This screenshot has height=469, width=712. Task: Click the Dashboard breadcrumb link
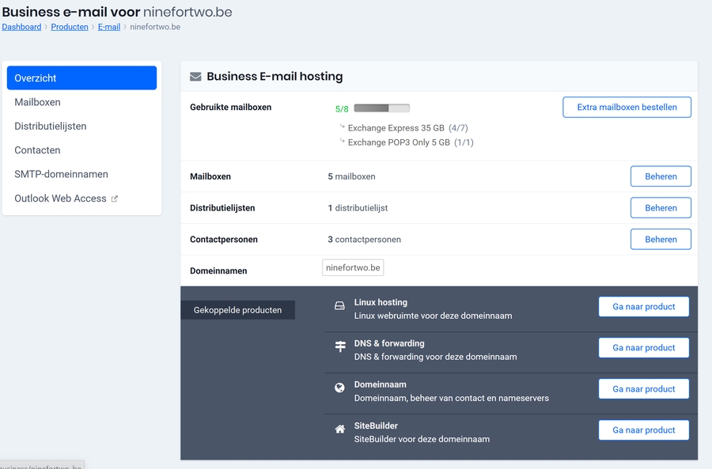[21, 26]
